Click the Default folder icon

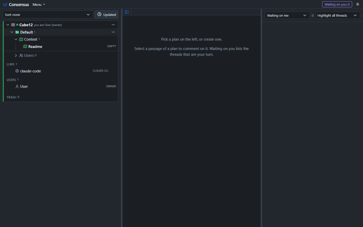[x=17, y=32]
